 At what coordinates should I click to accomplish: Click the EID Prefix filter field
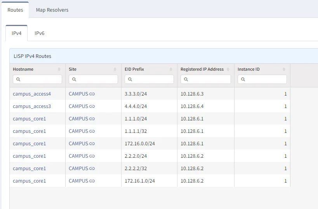coord(149,79)
